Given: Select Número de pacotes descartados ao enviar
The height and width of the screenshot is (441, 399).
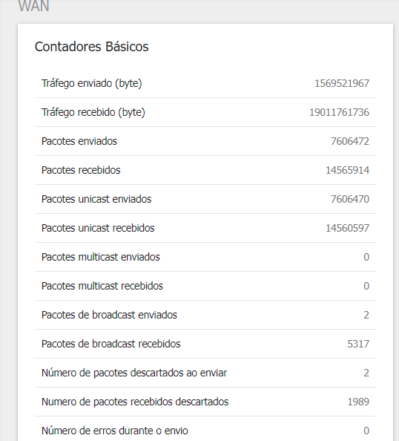Looking at the screenshot, I should 134,373.
